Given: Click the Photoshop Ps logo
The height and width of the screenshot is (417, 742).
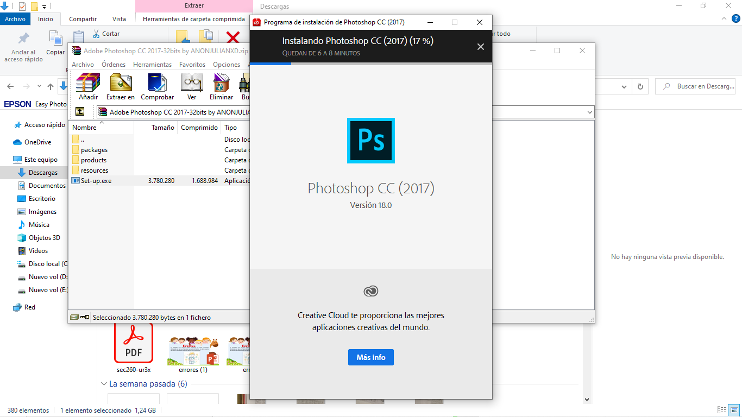Looking at the screenshot, I should (x=371, y=141).
